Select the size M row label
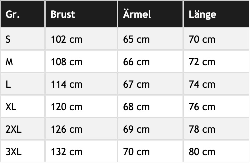The image size is (250, 163). (x=9, y=62)
